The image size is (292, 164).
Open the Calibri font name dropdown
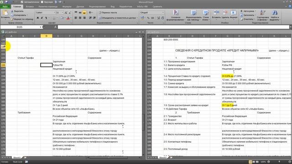55,13
